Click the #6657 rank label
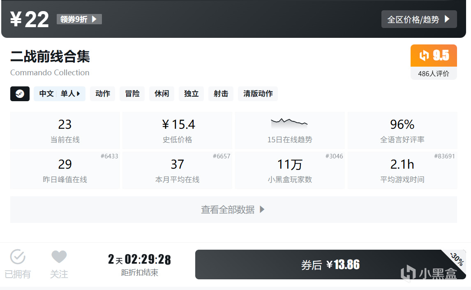The height and width of the screenshot is (290, 471). pyautogui.click(x=222, y=156)
